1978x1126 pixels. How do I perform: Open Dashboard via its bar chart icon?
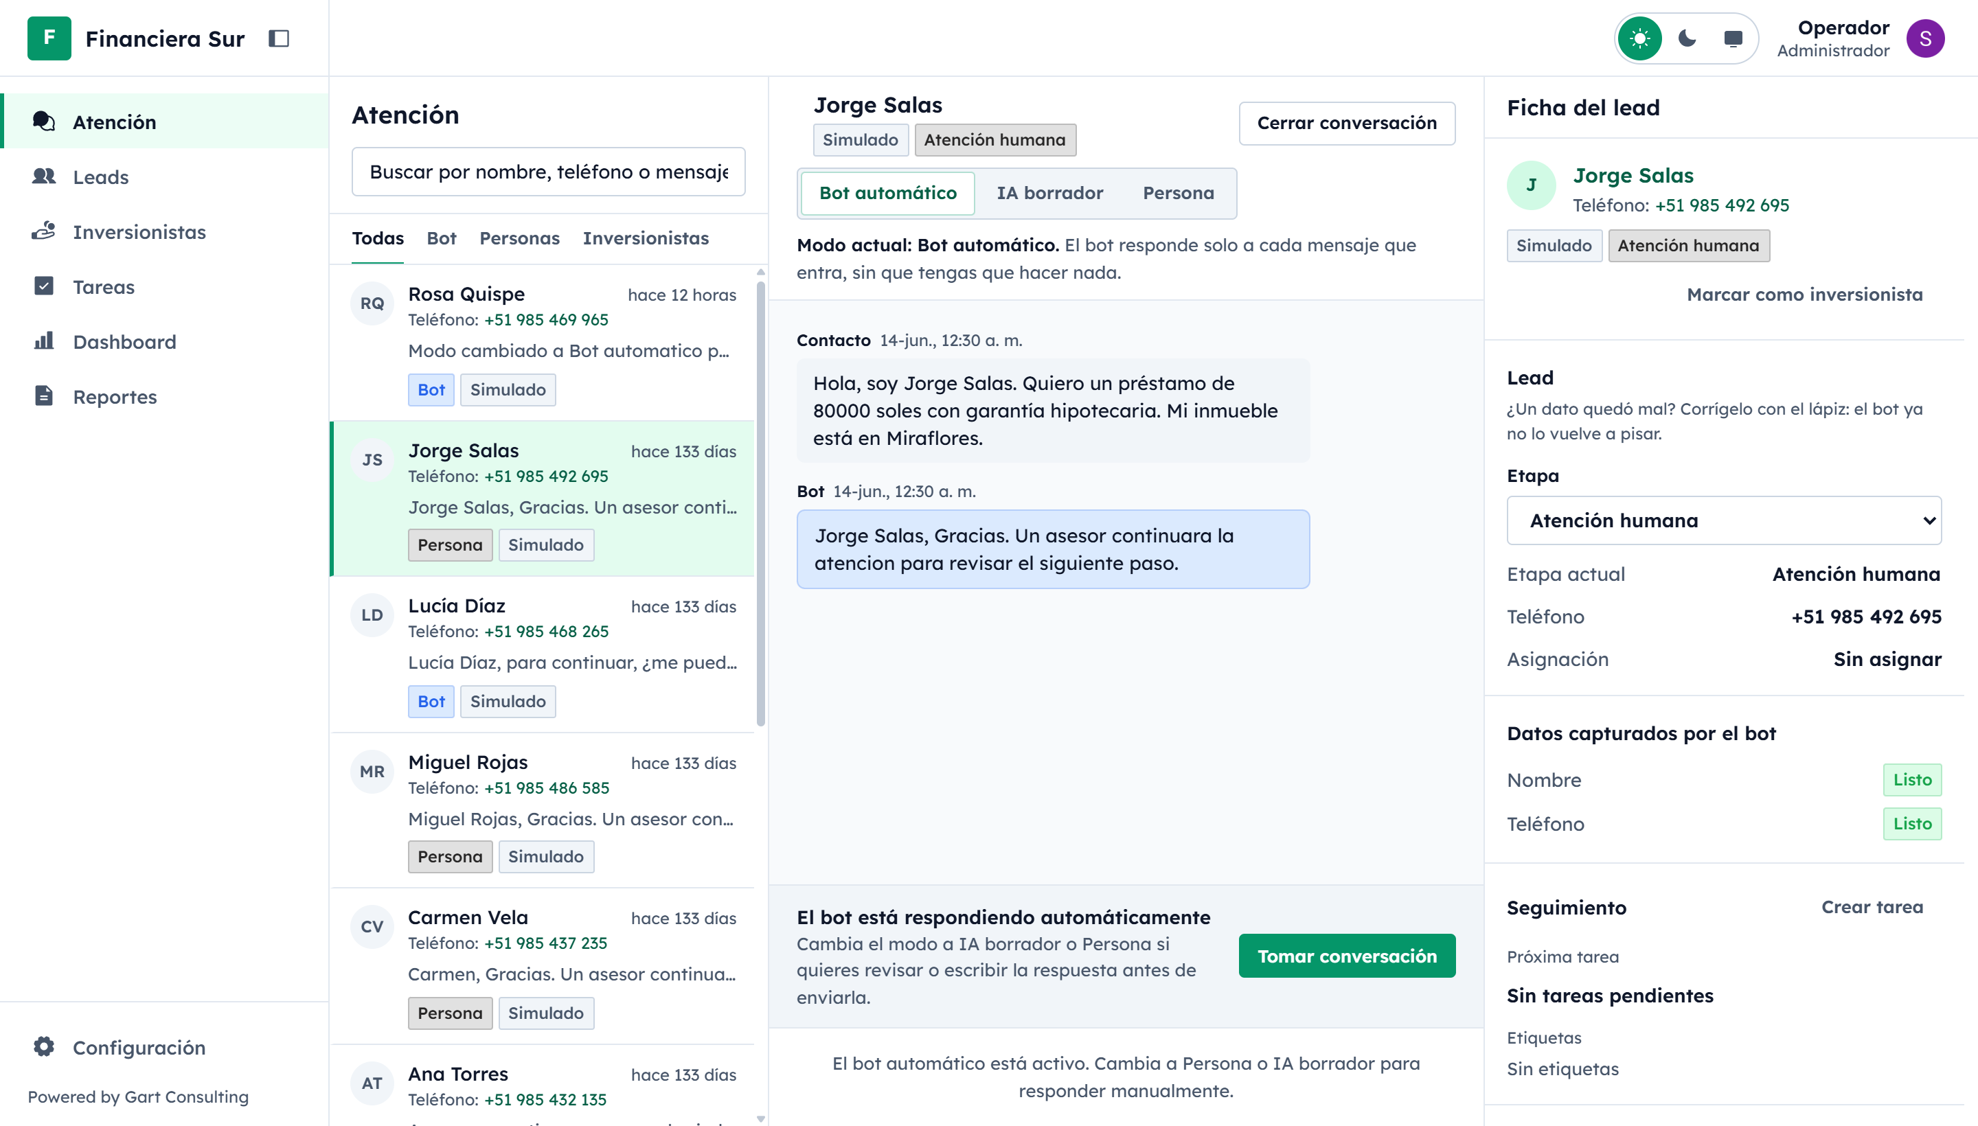(44, 341)
